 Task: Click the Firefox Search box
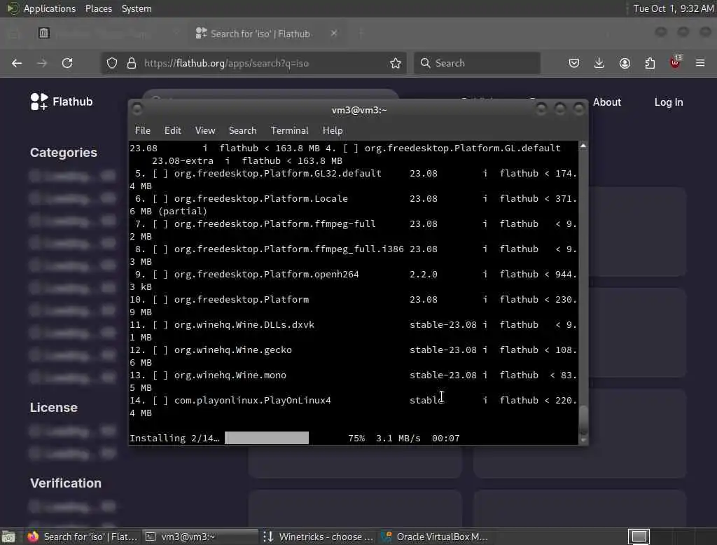coord(478,63)
